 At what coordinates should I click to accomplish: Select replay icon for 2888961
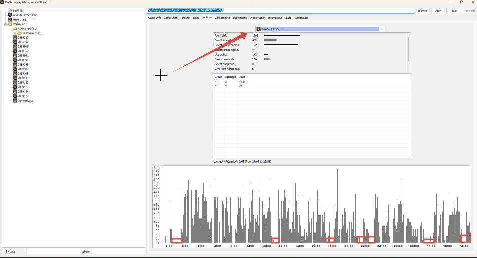click(x=15, y=55)
